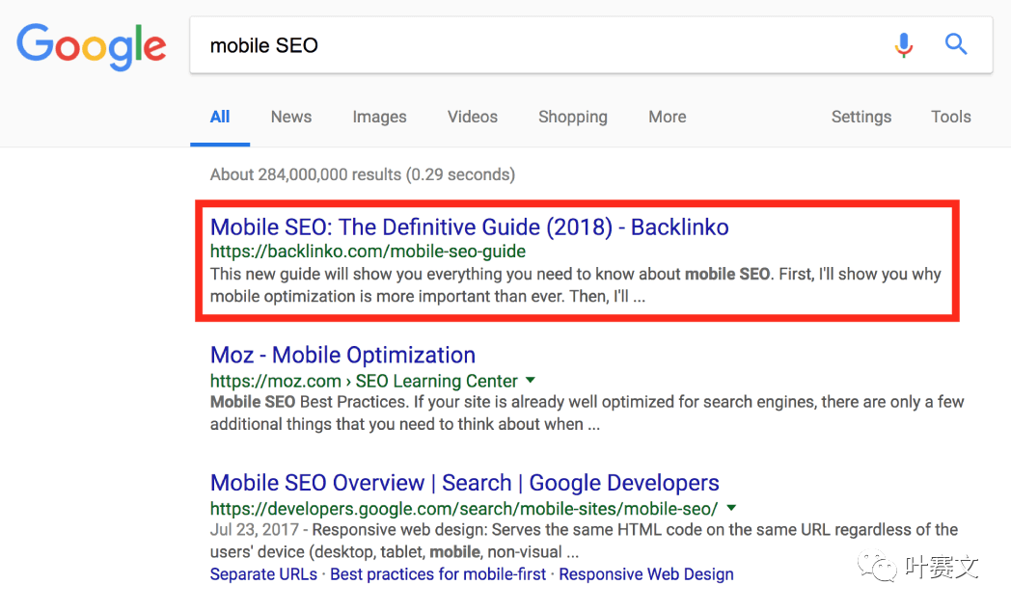Screen dimensions: 1011x611
Task: Open the Responsive Web Design sitelink
Action: pos(646,574)
